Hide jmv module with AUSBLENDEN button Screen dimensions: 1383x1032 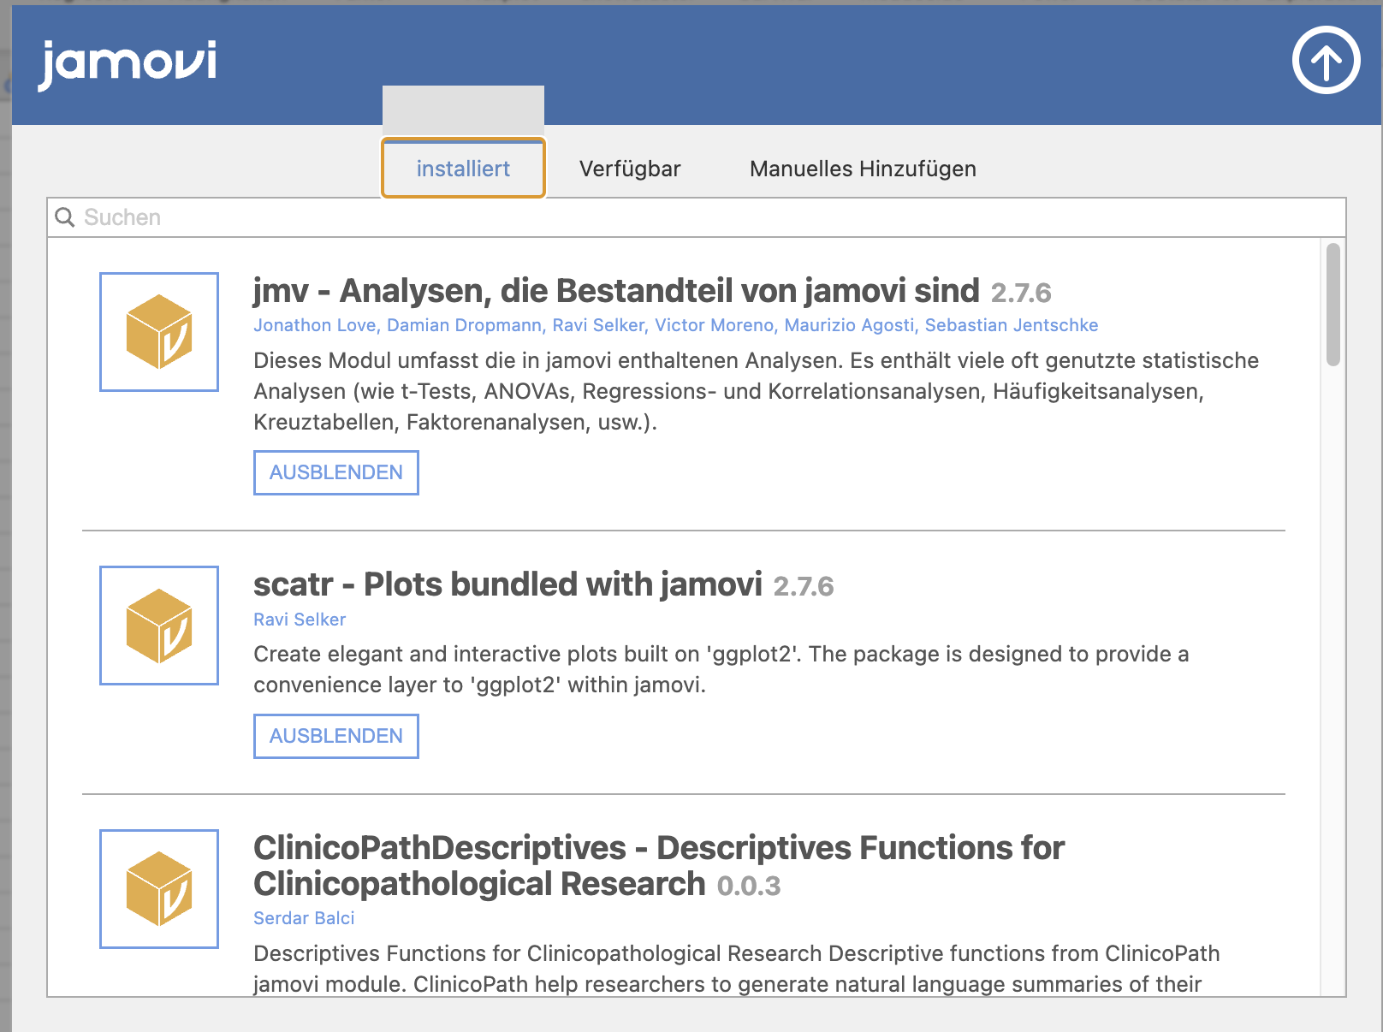pos(336,472)
